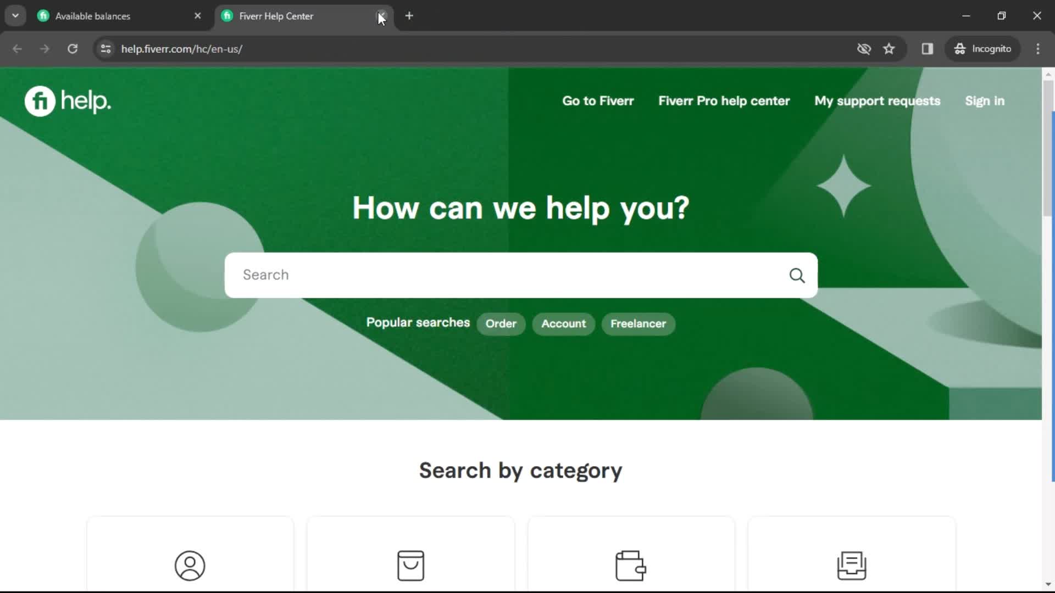Click the browser sidebar panel toggle
Viewport: 1055px width, 593px height.
click(x=928, y=48)
